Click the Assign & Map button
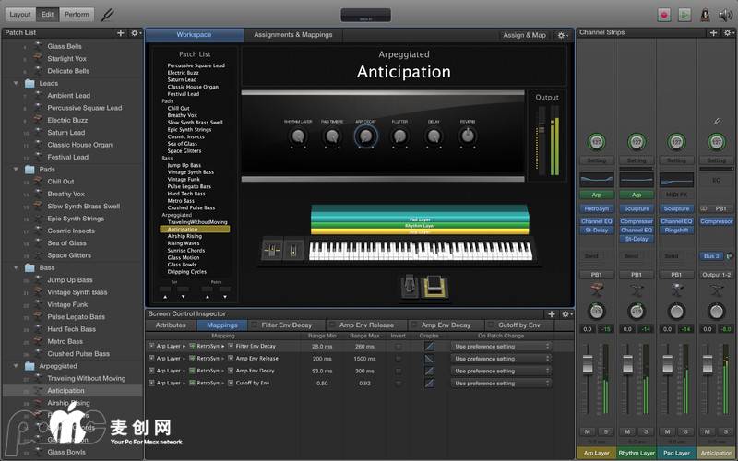The image size is (738, 461). click(x=524, y=35)
